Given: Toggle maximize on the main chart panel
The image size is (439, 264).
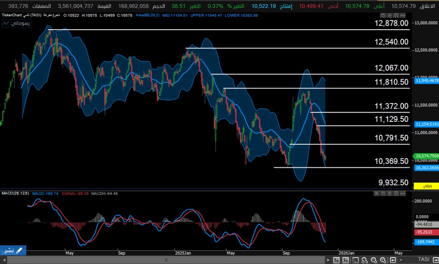Looking at the screenshot, I should pos(383,15).
